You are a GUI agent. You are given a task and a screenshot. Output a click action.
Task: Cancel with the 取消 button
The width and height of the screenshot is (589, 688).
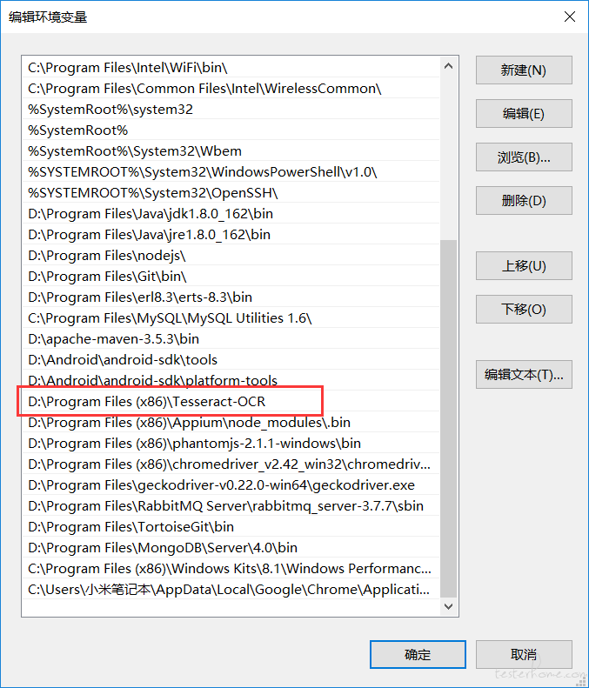click(x=524, y=654)
